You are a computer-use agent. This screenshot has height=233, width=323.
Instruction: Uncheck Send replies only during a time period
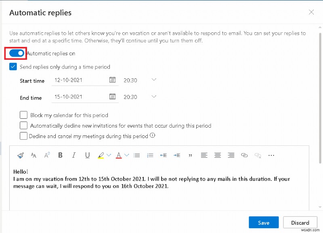pyautogui.click(x=13, y=67)
